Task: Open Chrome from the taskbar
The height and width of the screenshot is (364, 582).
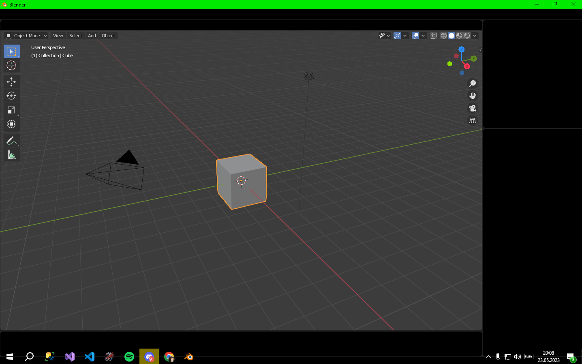Action: pos(169,357)
